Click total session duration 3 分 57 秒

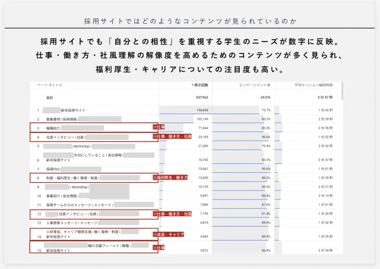[325, 97]
